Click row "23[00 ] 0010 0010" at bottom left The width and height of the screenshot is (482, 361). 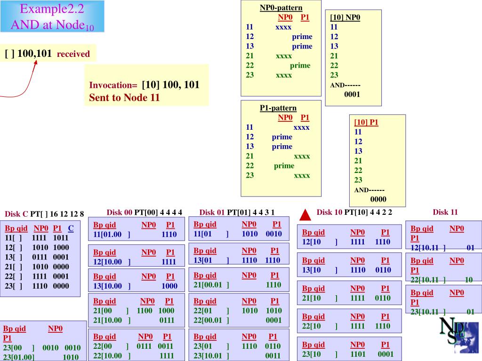42,348
